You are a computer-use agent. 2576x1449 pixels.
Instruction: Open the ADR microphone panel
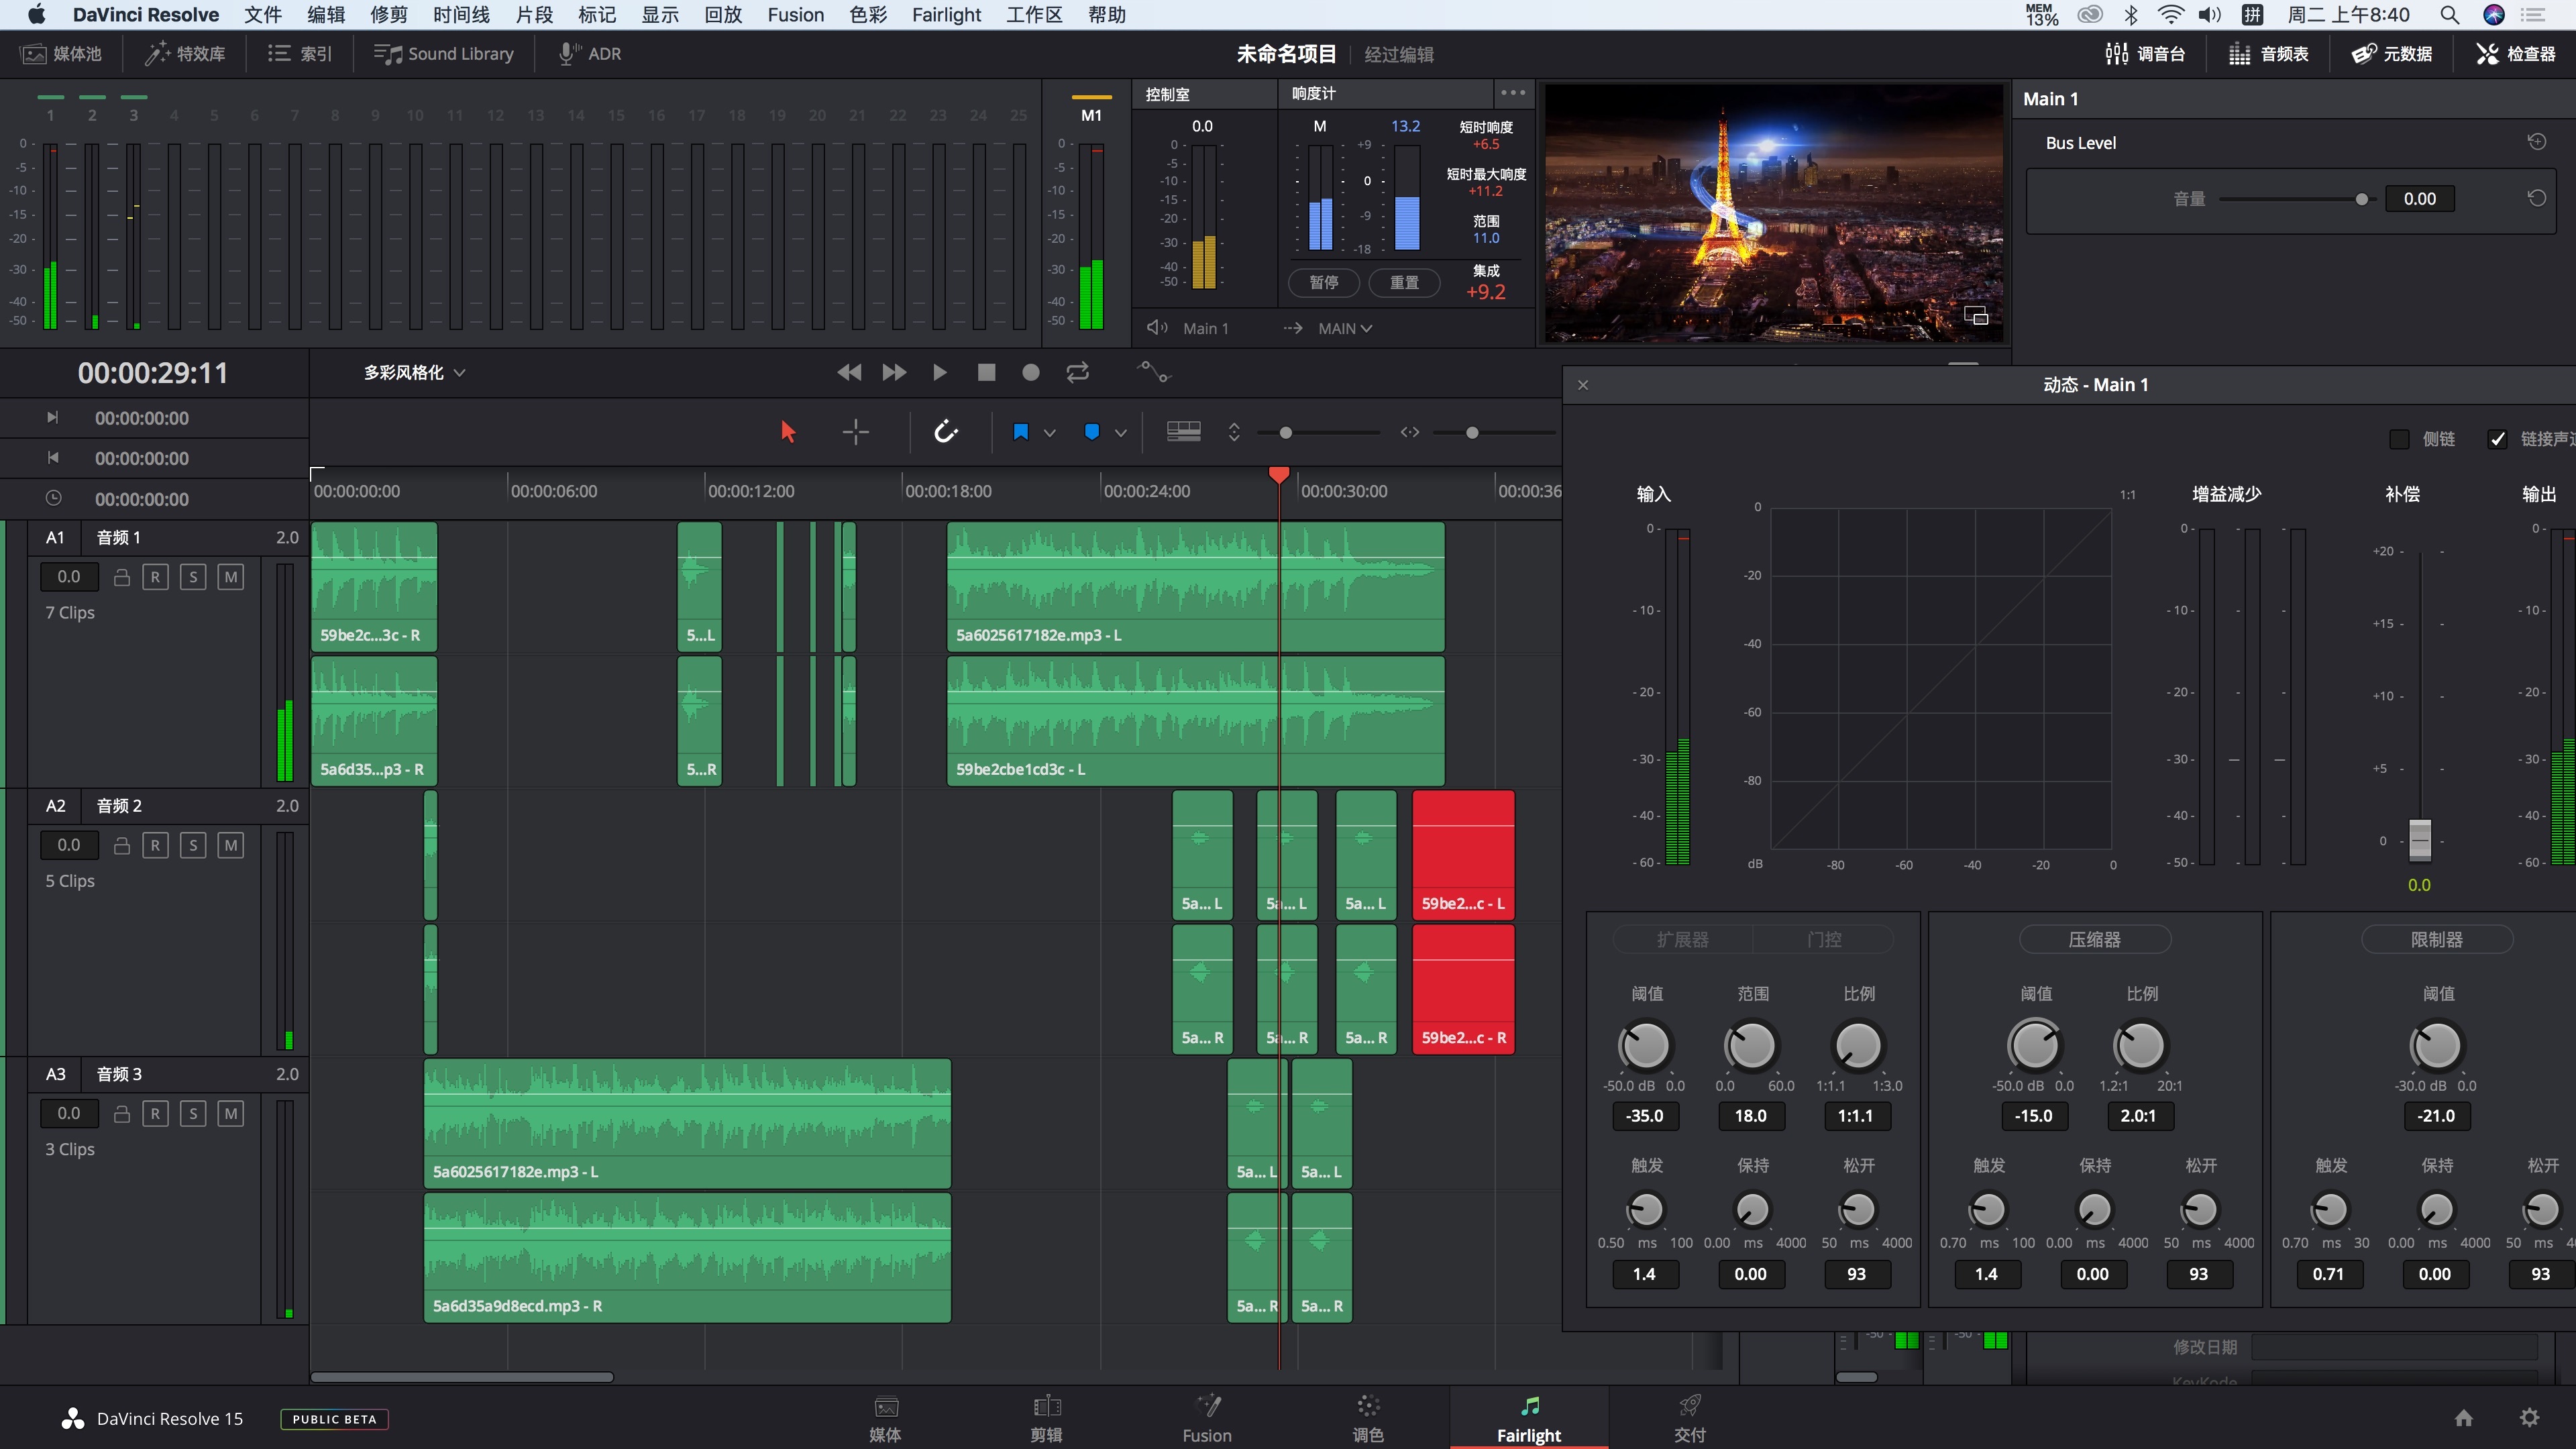(590, 54)
